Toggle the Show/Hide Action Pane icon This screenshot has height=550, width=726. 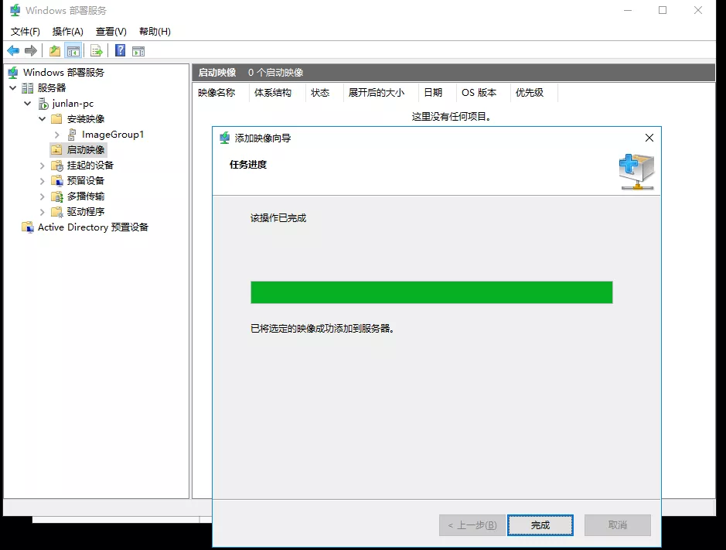tap(138, 51)
